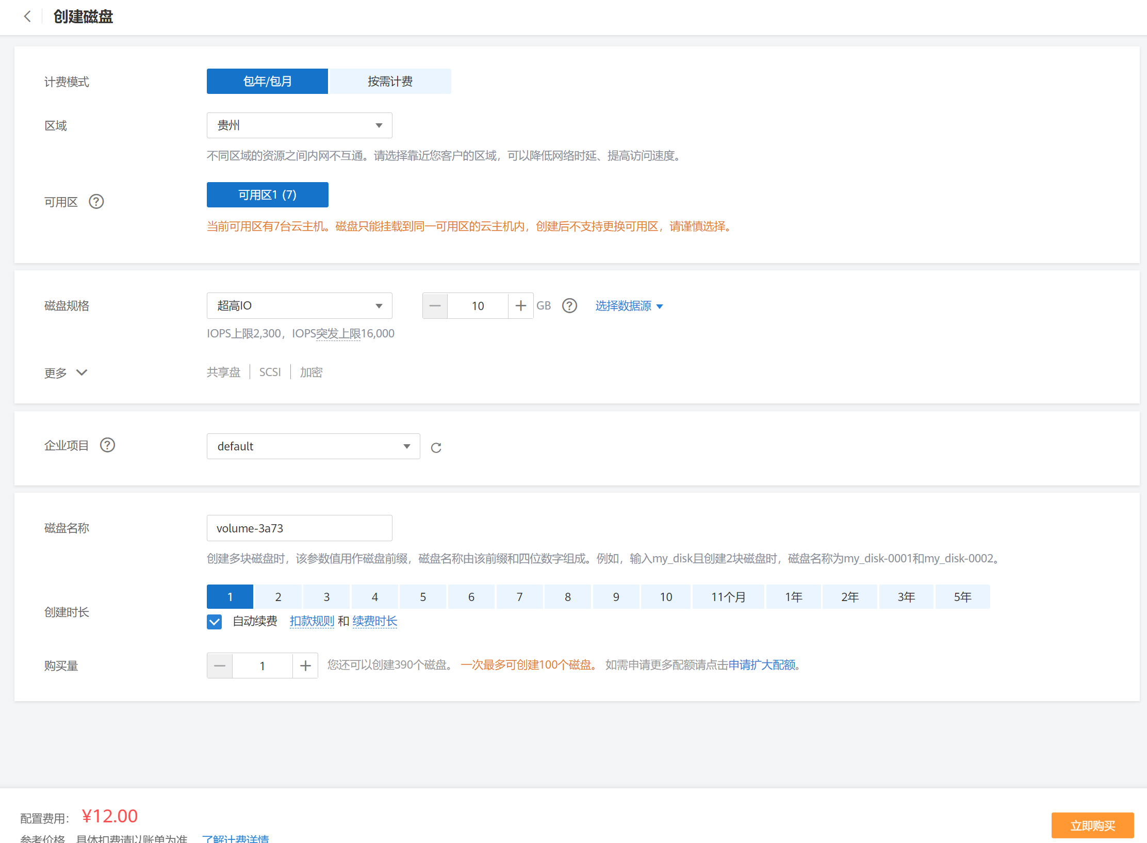Click the volume-3a73 disk name field

(299, 528)
